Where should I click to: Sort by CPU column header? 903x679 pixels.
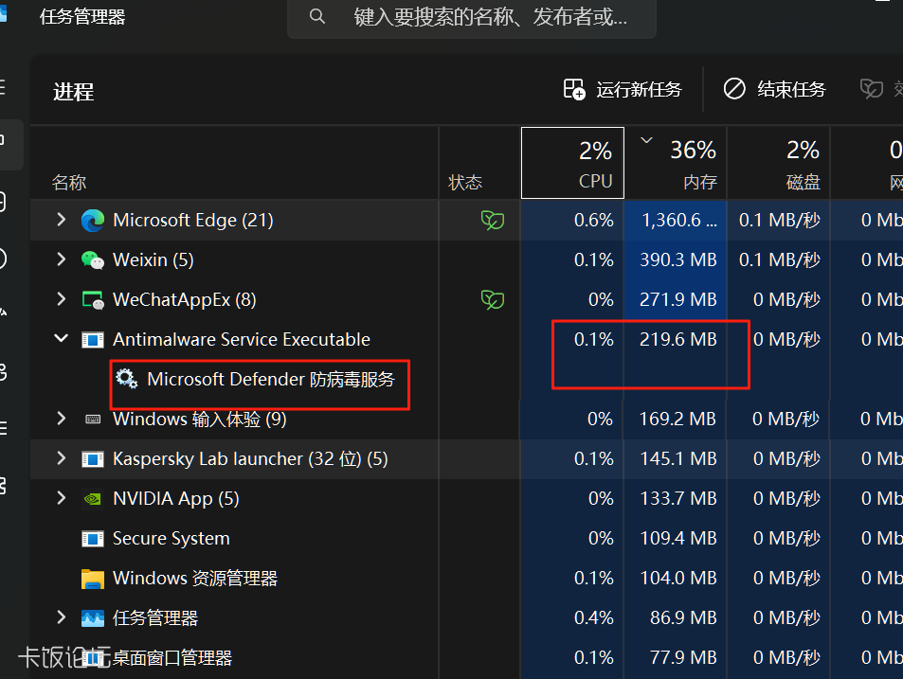click(x=572, y=163)
